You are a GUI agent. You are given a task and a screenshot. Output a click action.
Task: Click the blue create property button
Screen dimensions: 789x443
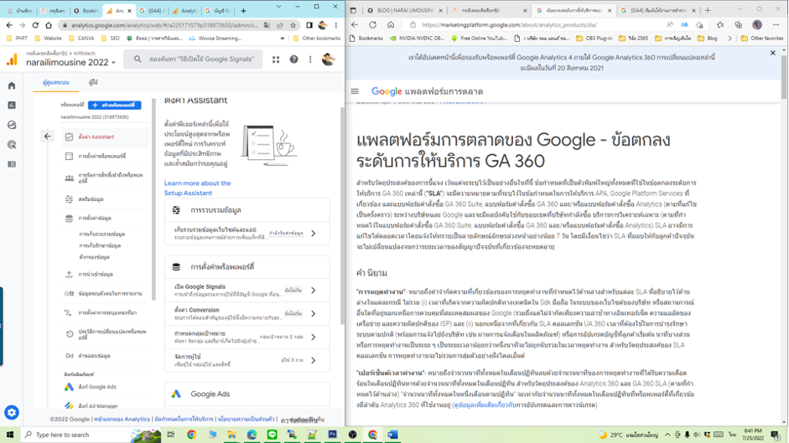115,106
